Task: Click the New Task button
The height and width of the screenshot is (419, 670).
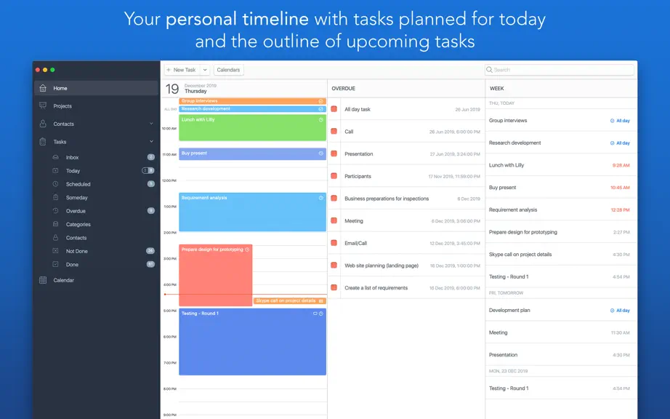Action: (182, 70)
